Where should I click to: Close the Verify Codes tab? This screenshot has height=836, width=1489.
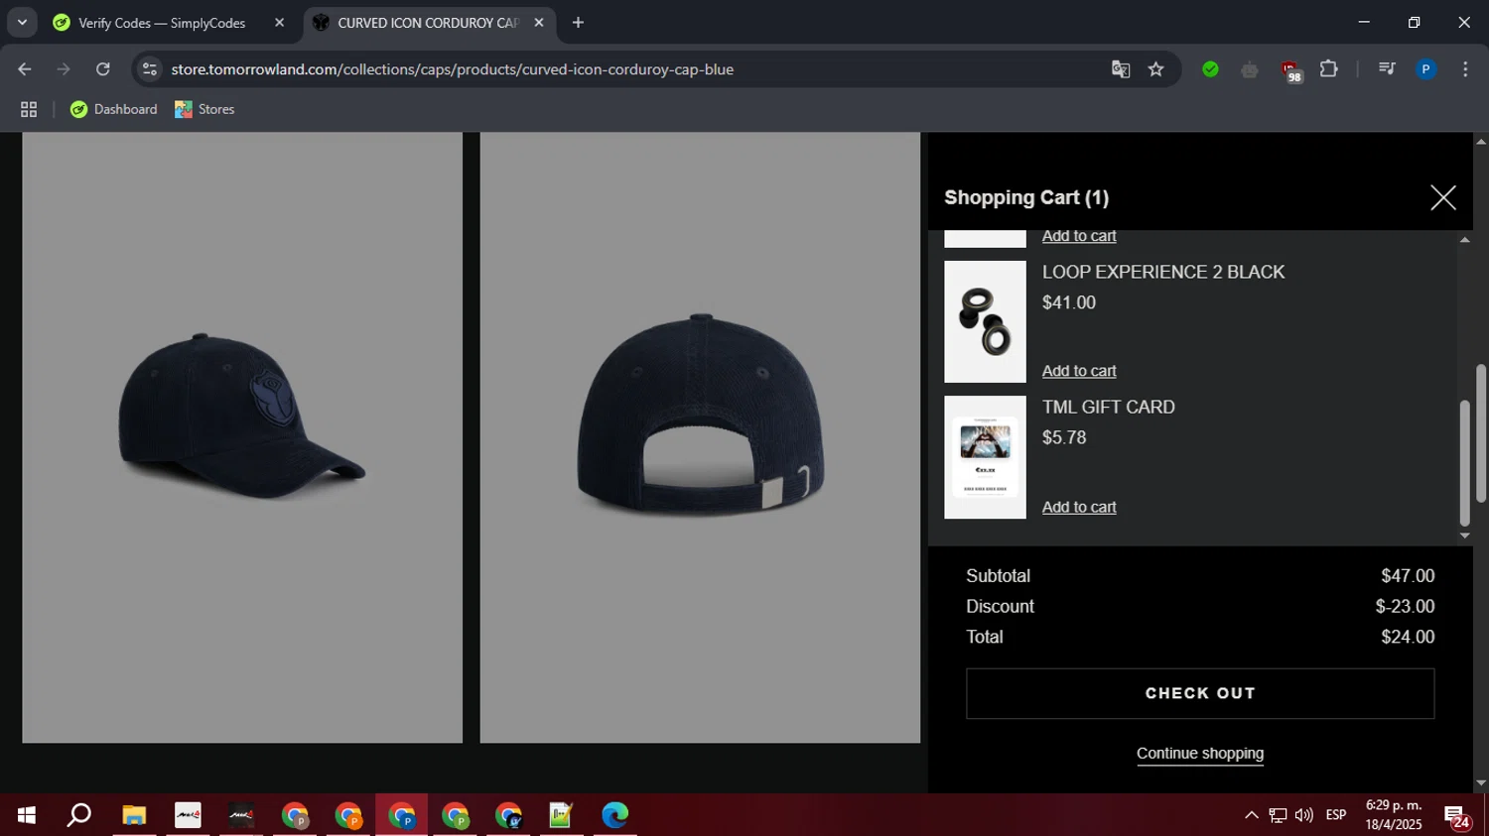click(x=279, y=23)
